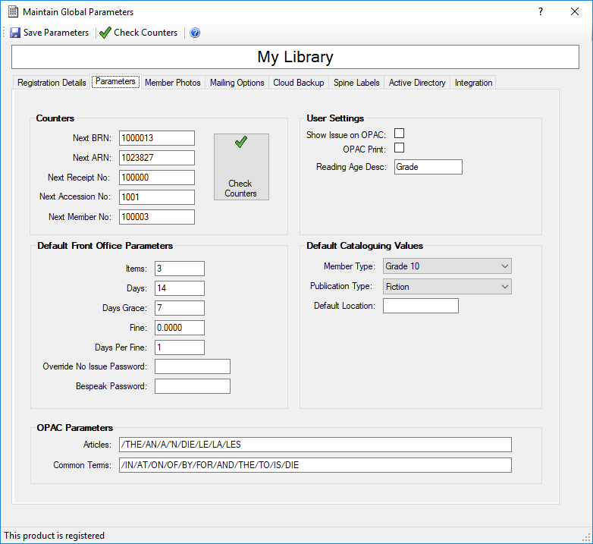Image resolution: width=593 pixels, height=544 pixels.
Task: Open the Active Directory tab
Action: tap(417, 83)
